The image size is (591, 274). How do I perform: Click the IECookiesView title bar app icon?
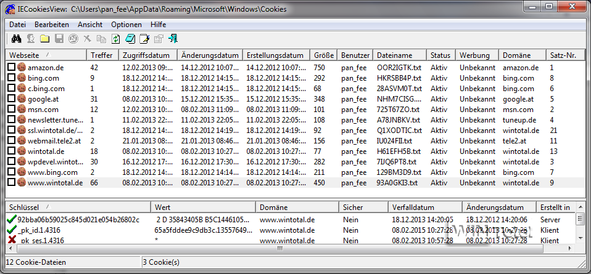point(10,8)
